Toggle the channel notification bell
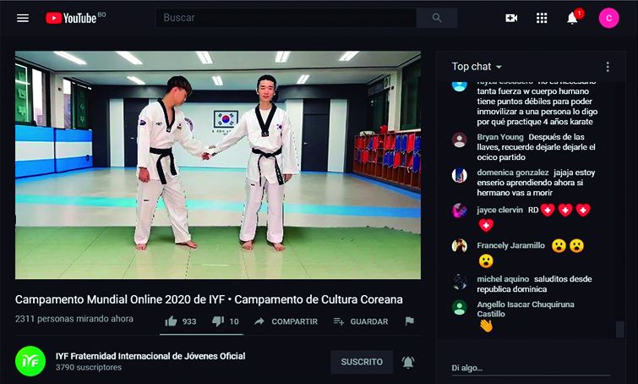 pos(408,362)
